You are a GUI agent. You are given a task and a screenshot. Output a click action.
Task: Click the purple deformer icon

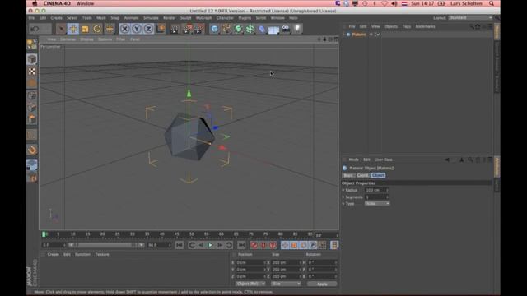(262, 29)
